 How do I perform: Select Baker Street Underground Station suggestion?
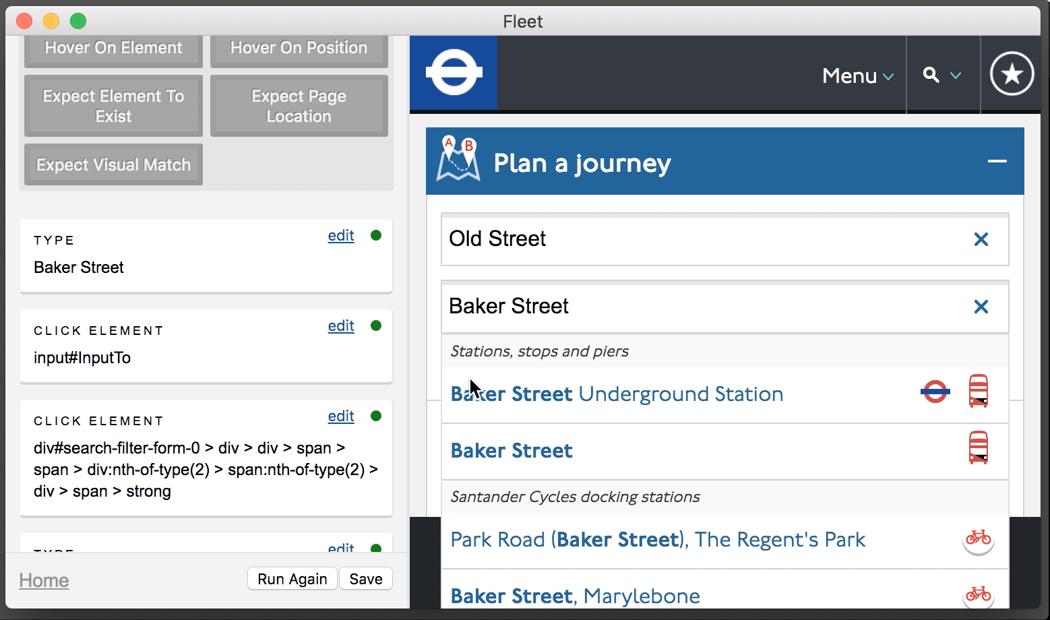click(x=617, y=394)
